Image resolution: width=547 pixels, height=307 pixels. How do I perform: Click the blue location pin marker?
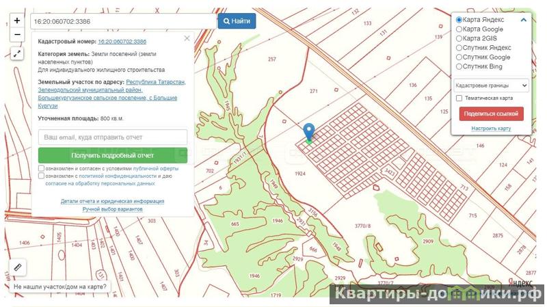(x=309, y=133)
